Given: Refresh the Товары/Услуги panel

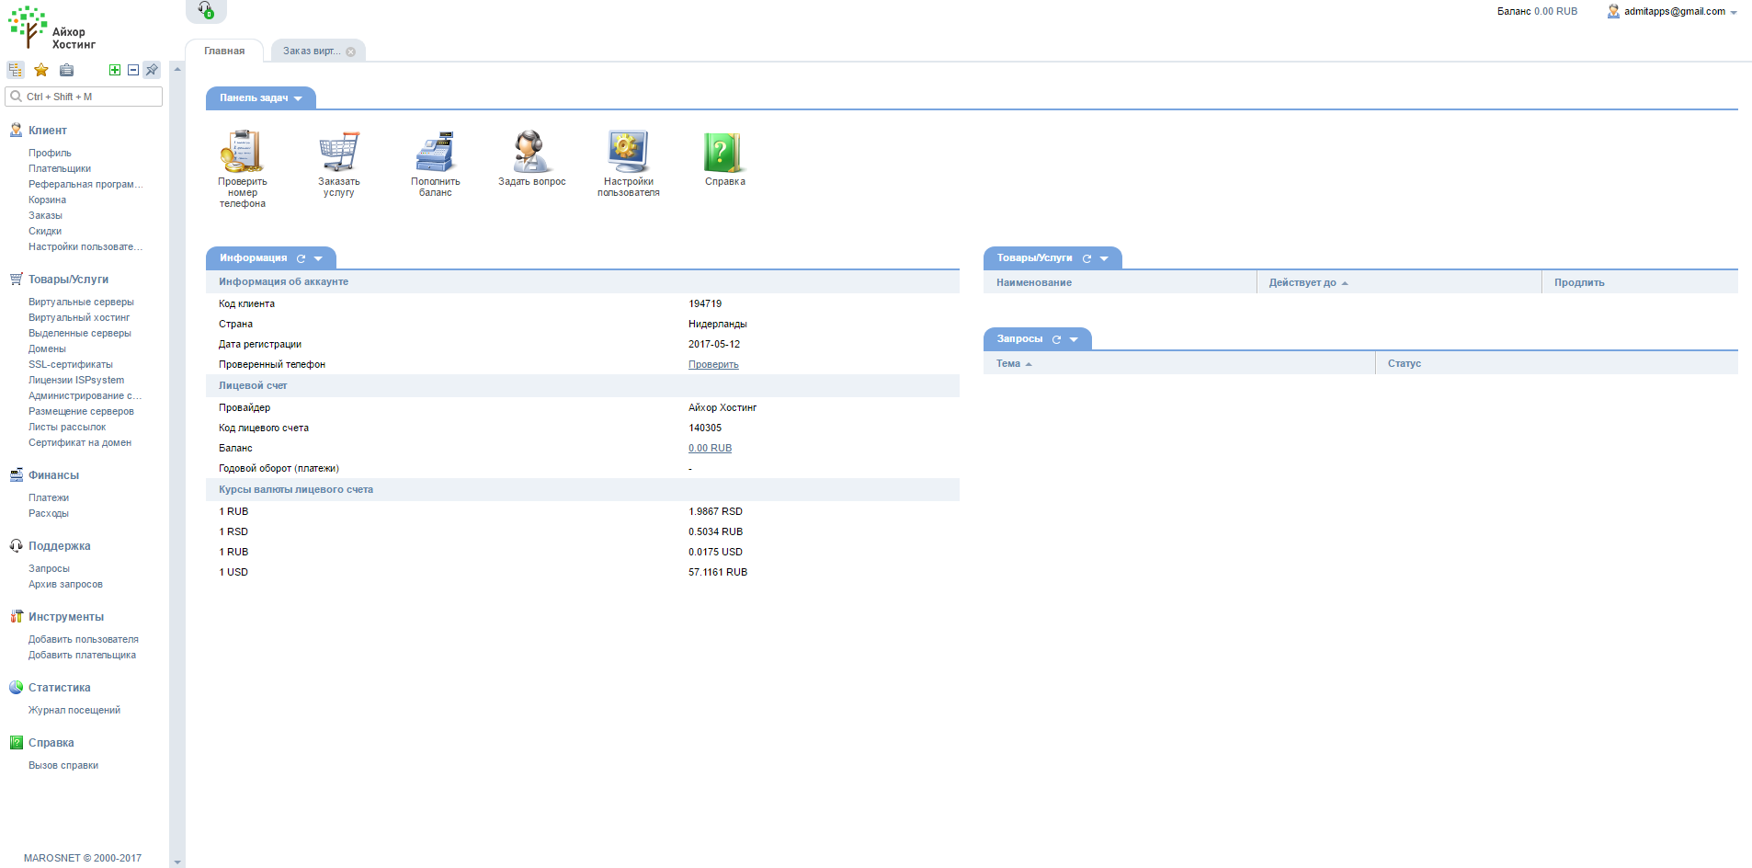Looking at the screenshot, I should point(1086,258).
